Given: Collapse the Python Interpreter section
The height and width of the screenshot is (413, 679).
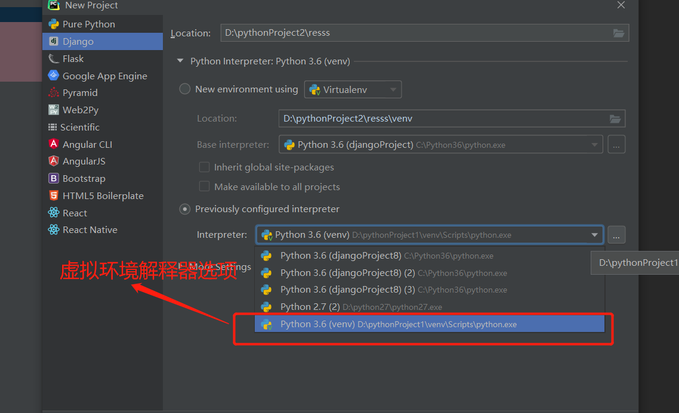Looking at the screenshot, I should (180, 61).
